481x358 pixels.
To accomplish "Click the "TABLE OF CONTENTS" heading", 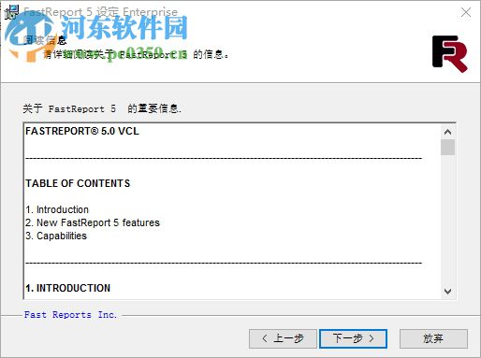I will click(x=78, y=183).
